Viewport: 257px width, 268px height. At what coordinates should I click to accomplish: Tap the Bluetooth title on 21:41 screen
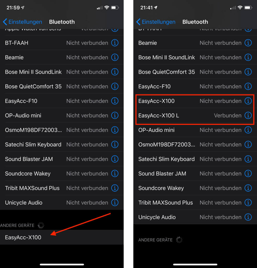pyautogui.click(x=195, y=22)
